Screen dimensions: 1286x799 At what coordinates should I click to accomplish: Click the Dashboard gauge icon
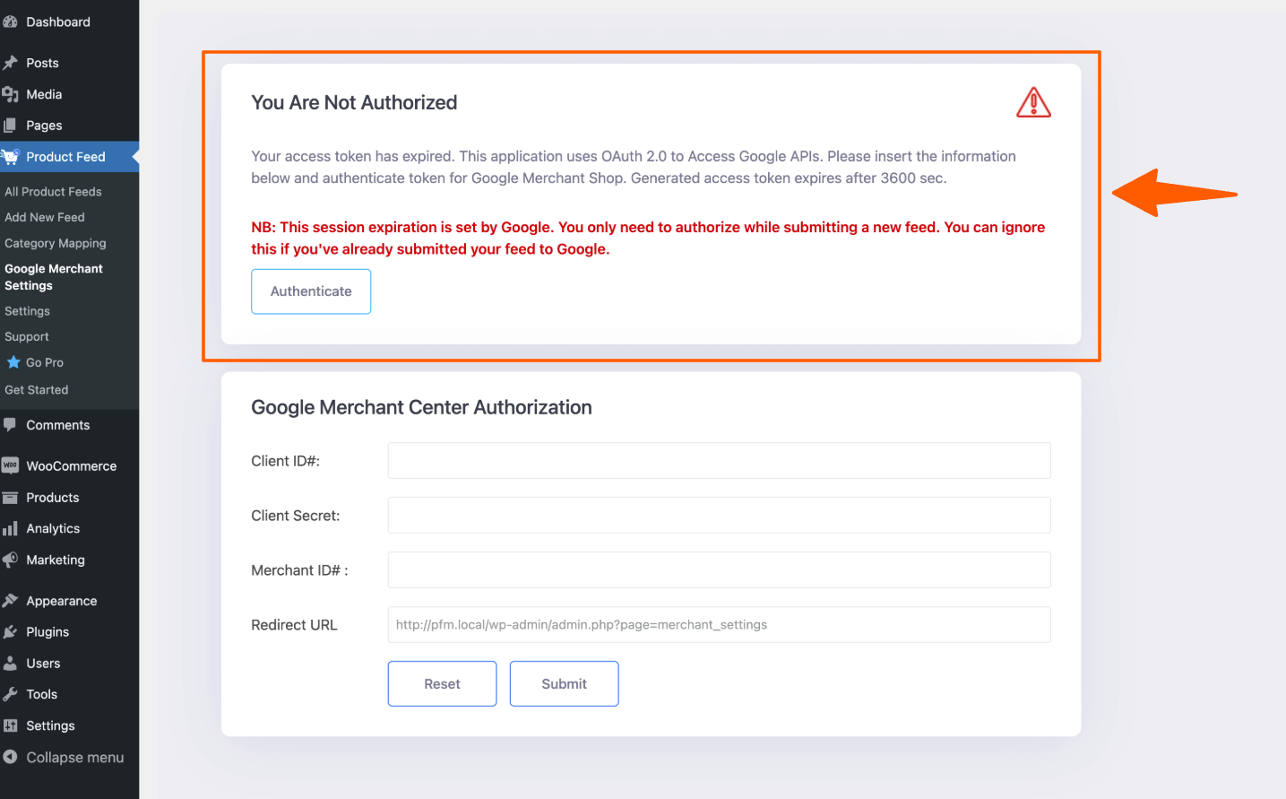click(x=10, y=22)
